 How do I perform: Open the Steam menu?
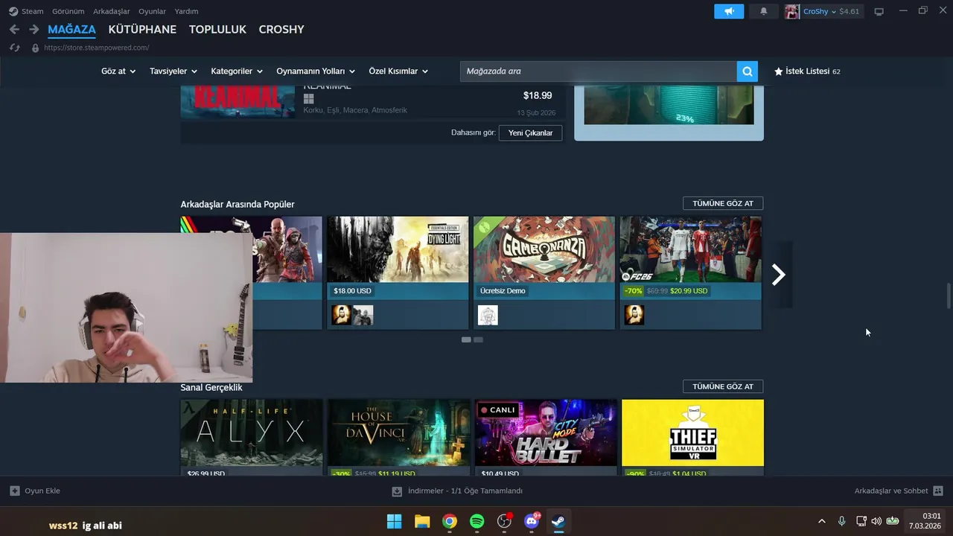[x=33, y=11]
